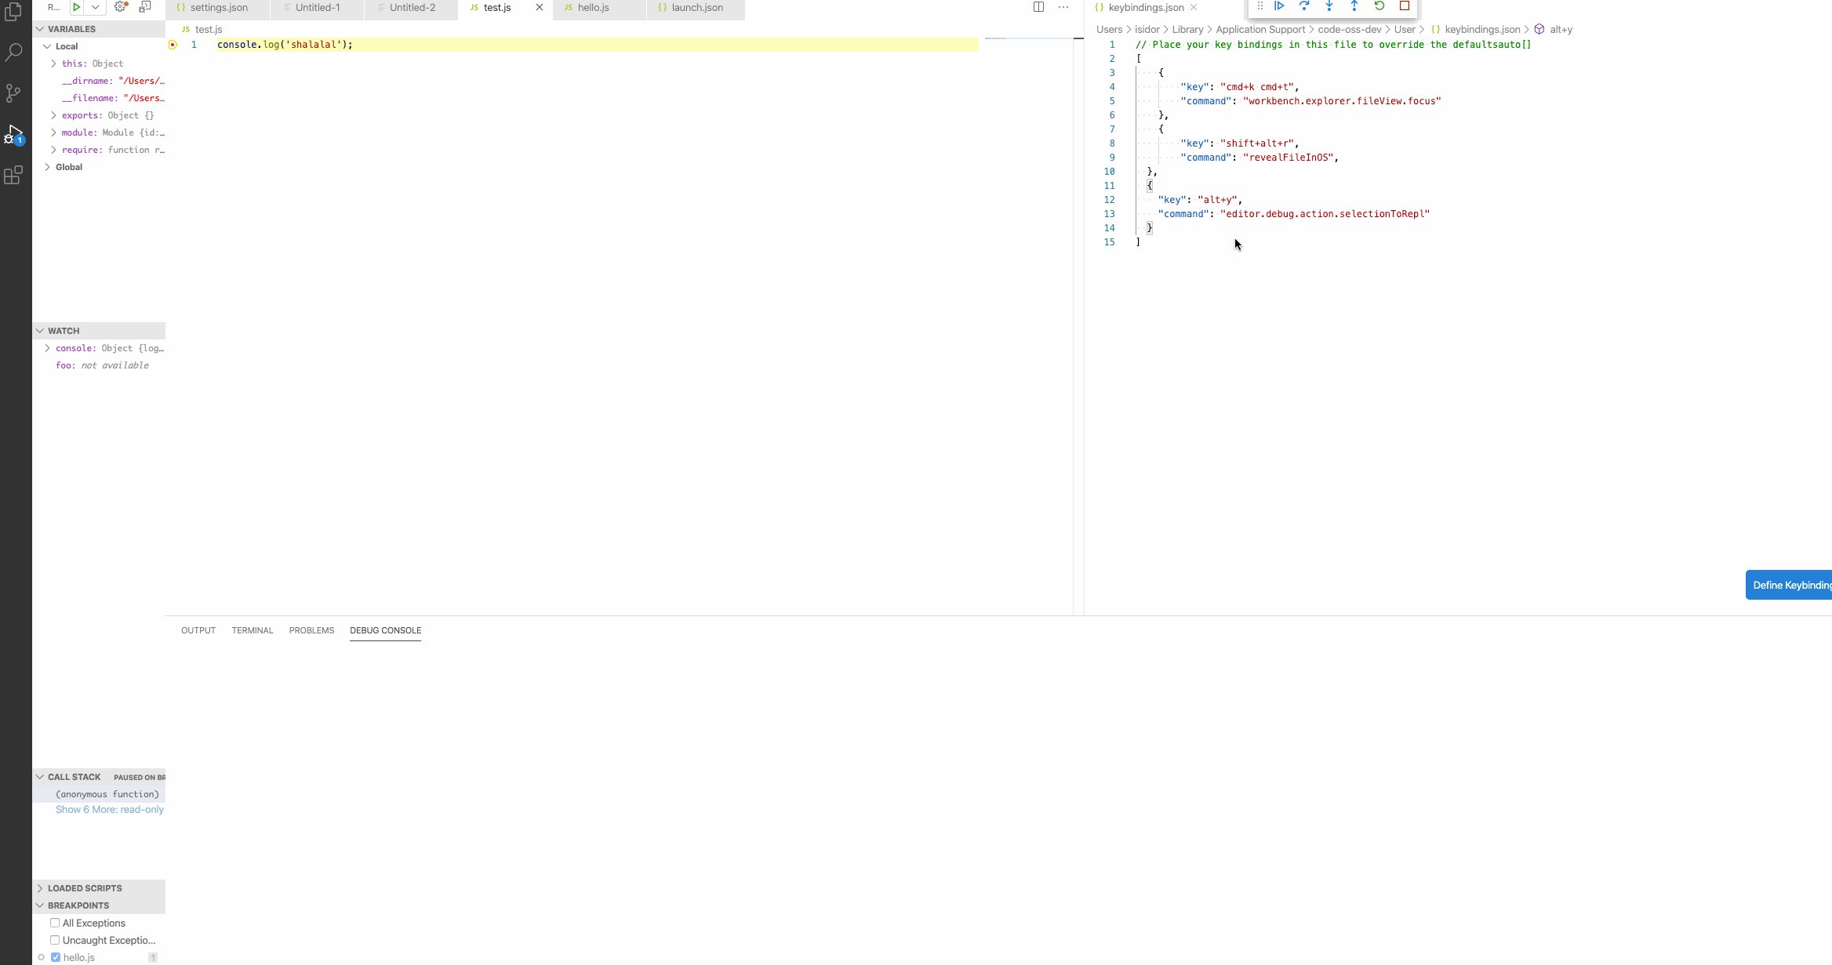Check Uncaught Exceptions in Breakpoints
The image size is (1832, 965).
click(55, 939)
